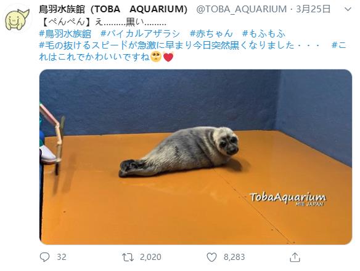The height and width of the screenshot is (271, 360).
Task: Click the Toba Aquarium profile avatar
Action: point(17,20)
